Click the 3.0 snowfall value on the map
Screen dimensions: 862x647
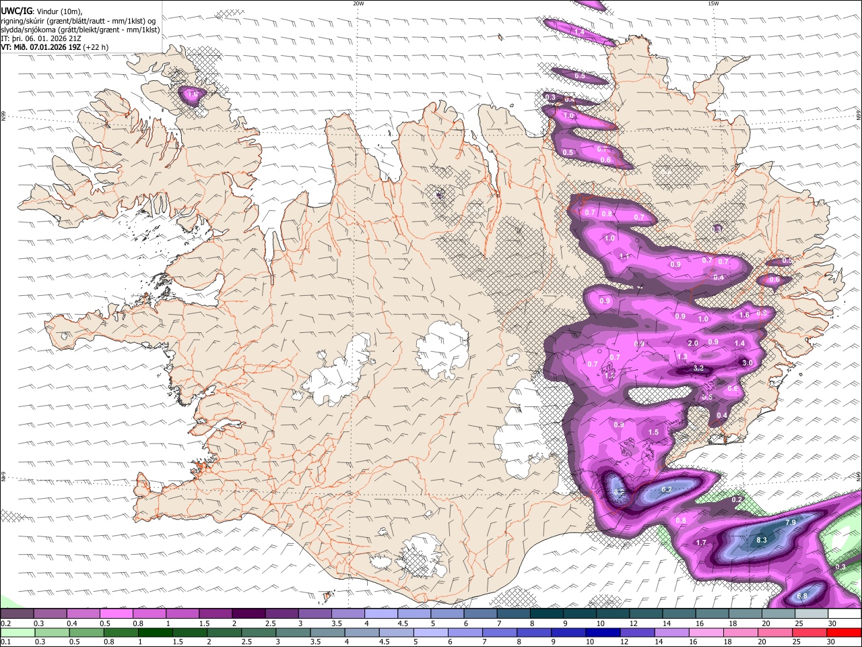pos(747,363)
